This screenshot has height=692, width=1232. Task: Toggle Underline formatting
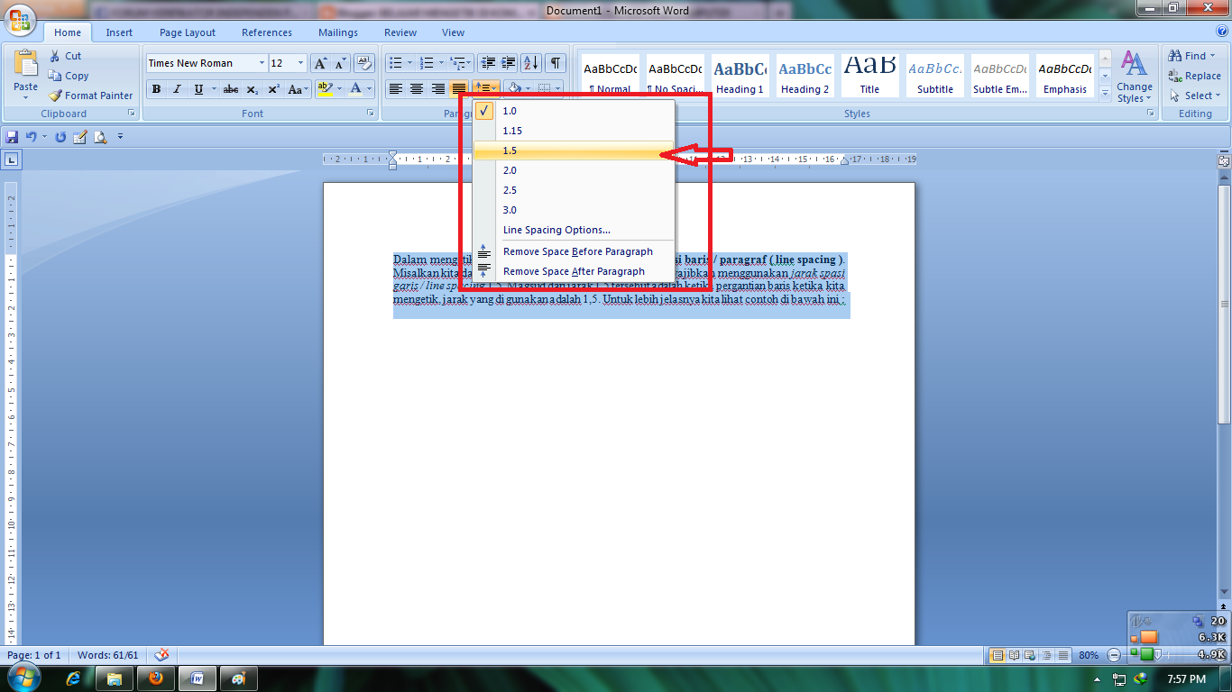[x=198, y=89]
